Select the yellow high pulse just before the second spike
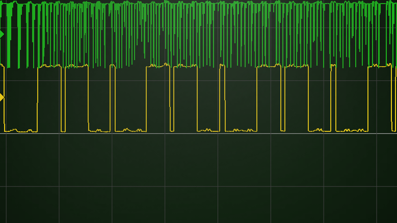The image size is (397, 223). coord(185,66)
